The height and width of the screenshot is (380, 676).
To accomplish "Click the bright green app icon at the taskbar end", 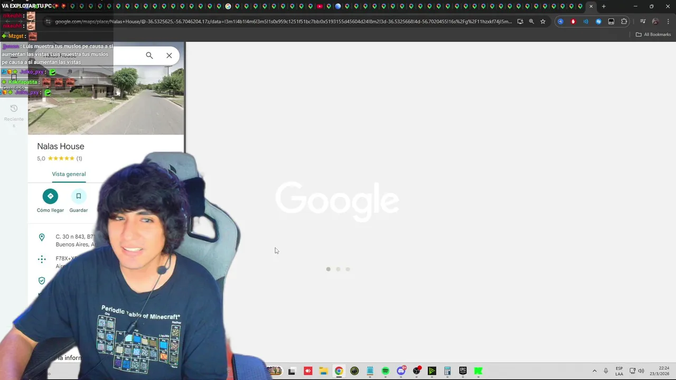I will point(478,371).
